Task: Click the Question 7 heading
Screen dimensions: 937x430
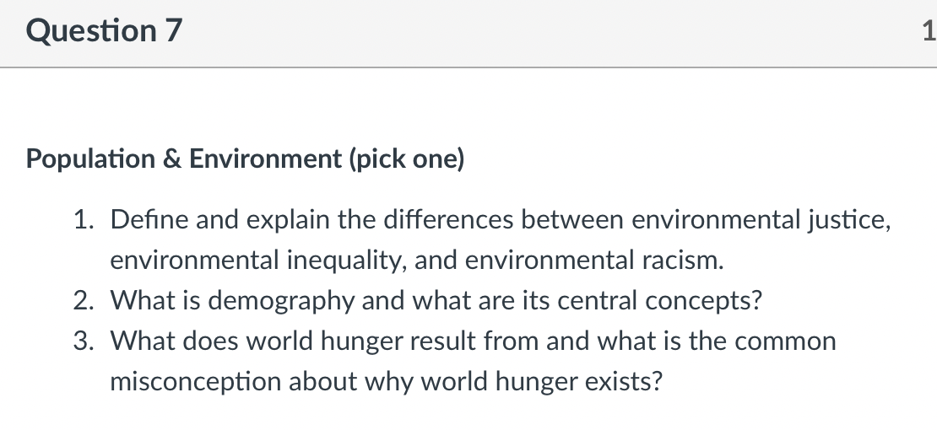Action: [x=104, y=30]
